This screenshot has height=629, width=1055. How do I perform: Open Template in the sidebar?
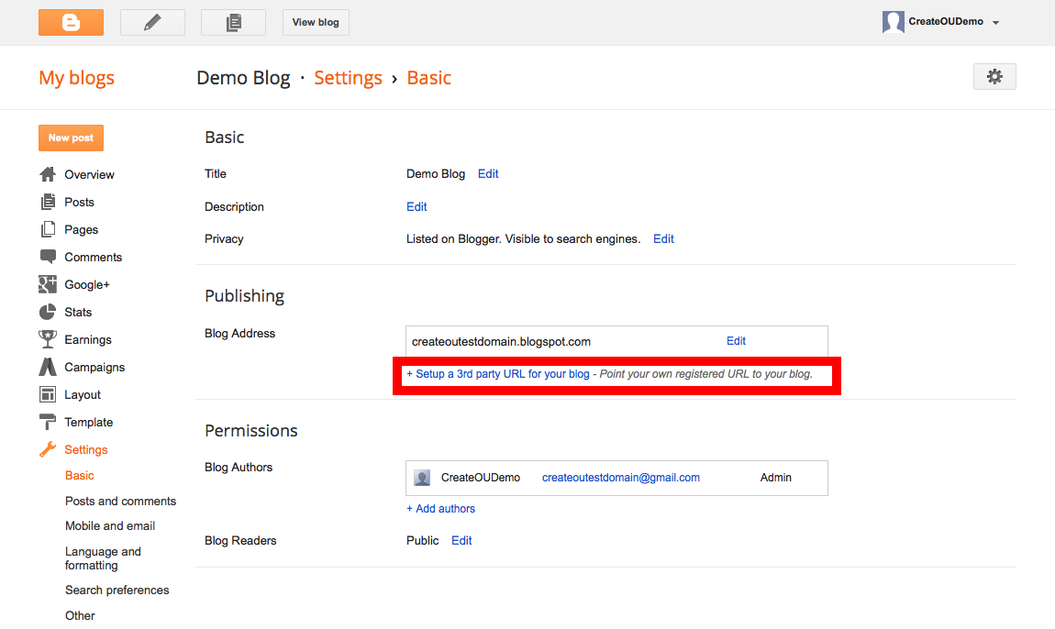(x=89, y=423)
